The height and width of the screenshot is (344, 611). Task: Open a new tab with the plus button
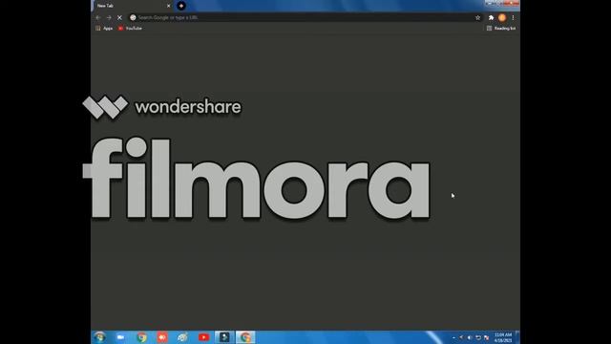pyautogui.click(x=181, y=6)
